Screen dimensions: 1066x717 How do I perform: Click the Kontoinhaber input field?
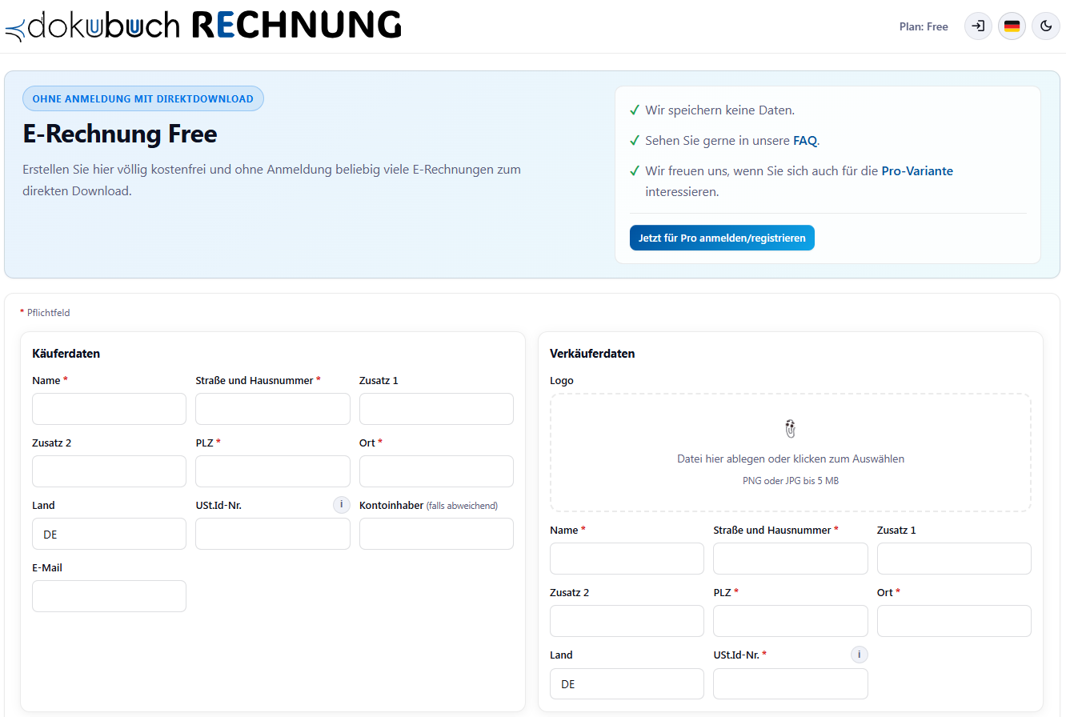pyautogui.click(x=436, y=534)
